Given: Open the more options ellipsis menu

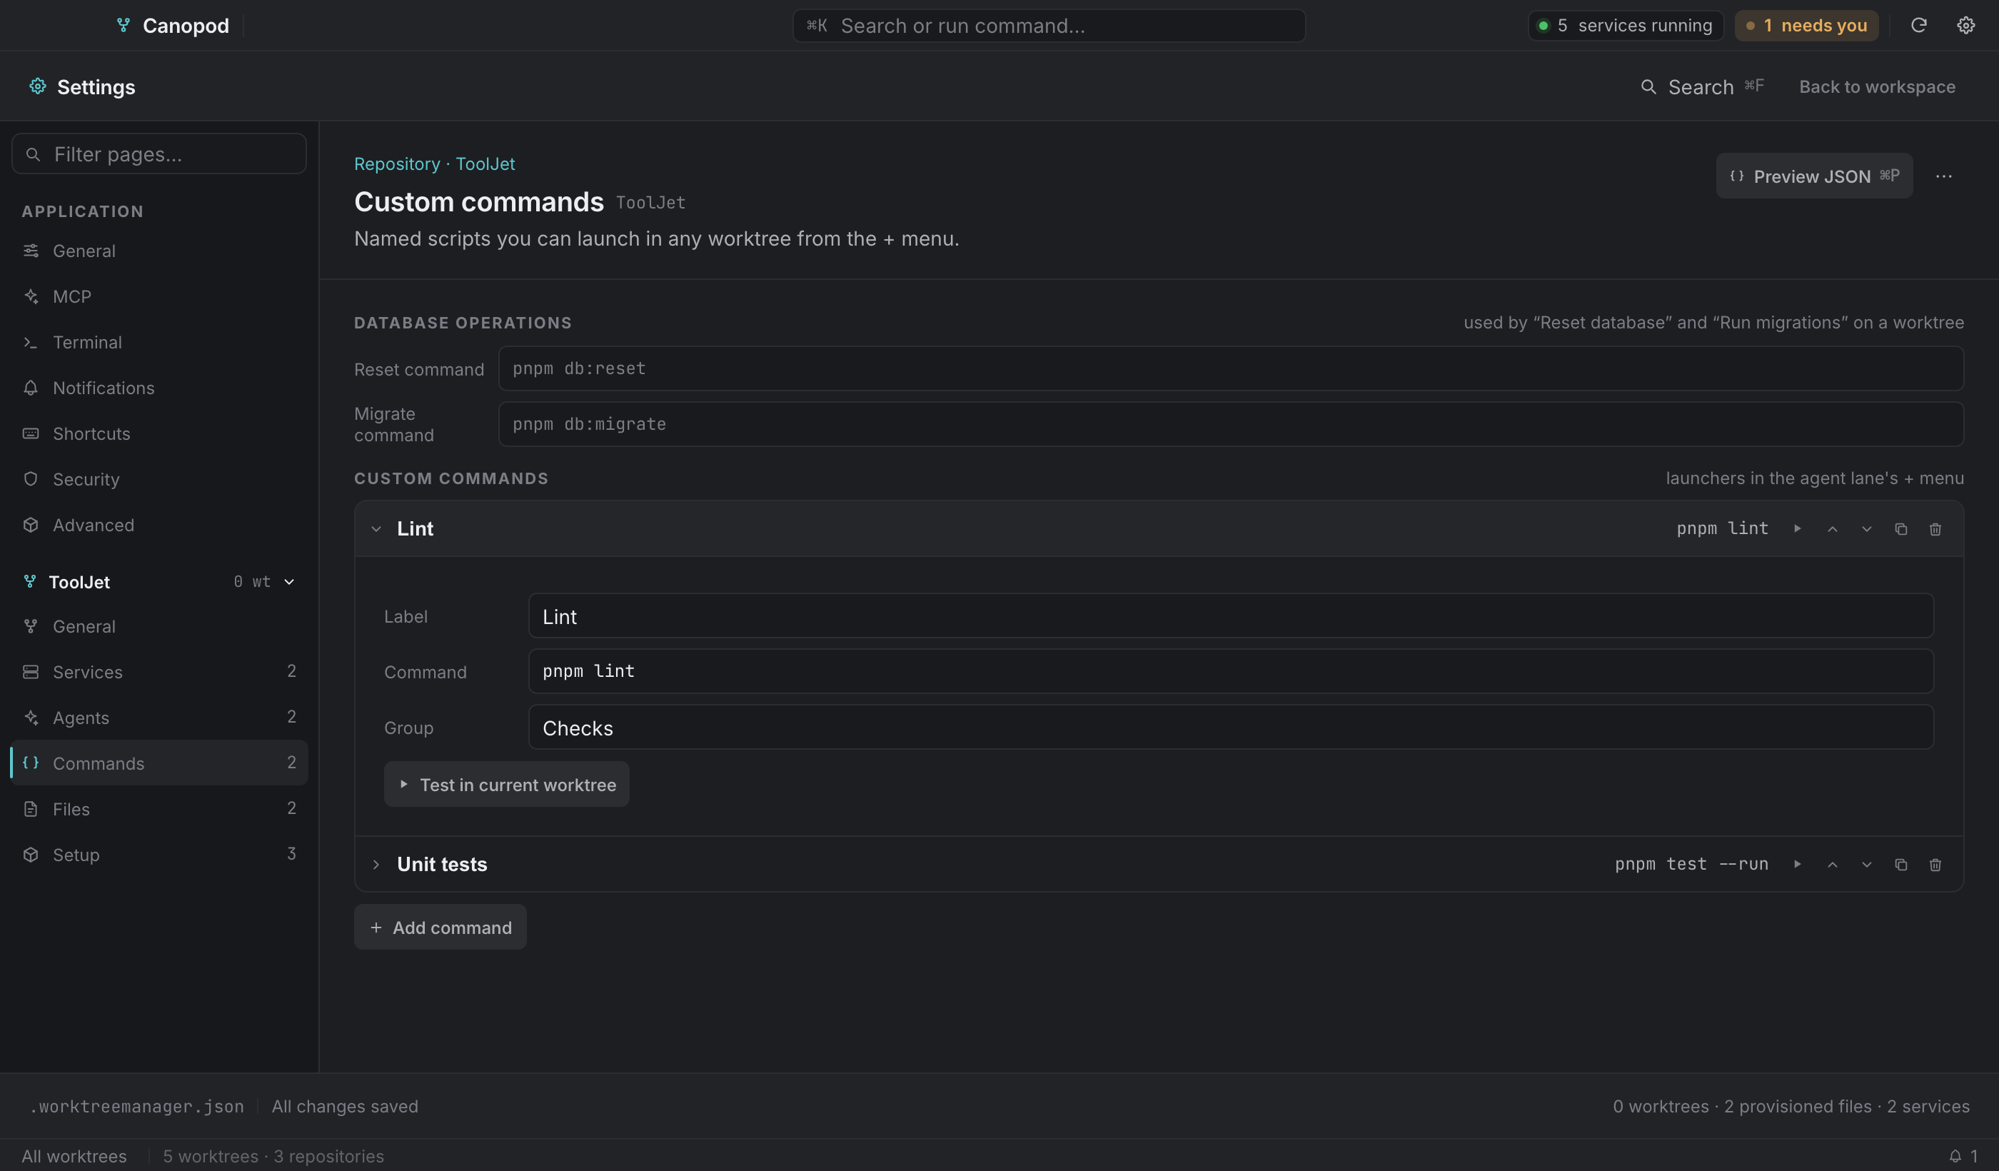Looking at the screenshot, I should tap(1943, 176).
